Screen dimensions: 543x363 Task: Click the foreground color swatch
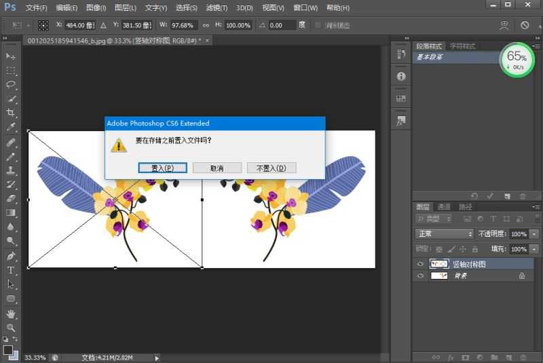tap(7, 349)
